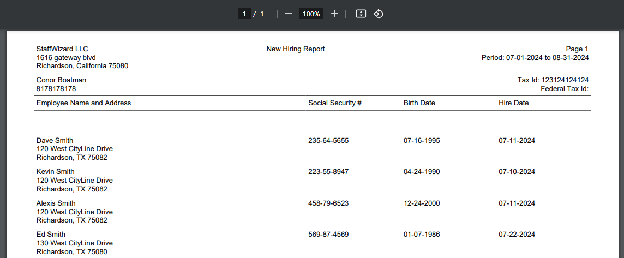Click the zoom out minus button
The width and height of the screenshot is (624, 258).
point(289,14)
